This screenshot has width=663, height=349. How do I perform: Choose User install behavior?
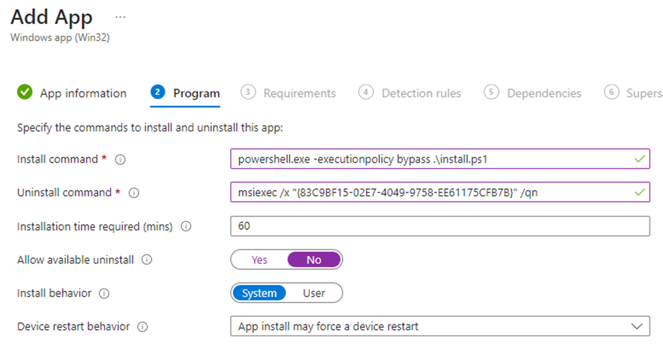pyautogui.click(x=314, y=294)
